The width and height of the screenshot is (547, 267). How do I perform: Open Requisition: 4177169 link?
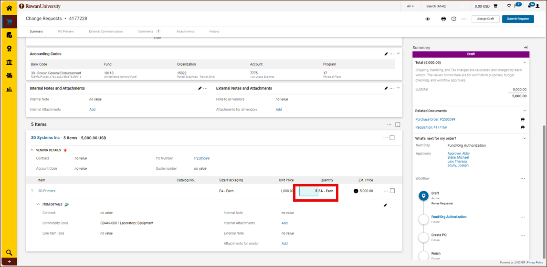coord(431,127)
